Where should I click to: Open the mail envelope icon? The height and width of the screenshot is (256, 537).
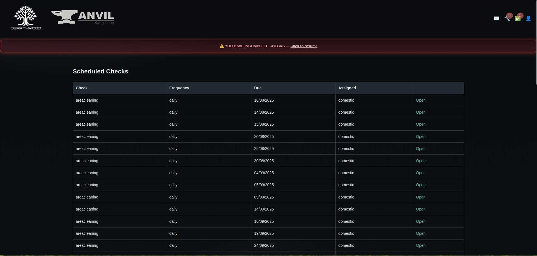pyautogui.click(x=496, y=18)
